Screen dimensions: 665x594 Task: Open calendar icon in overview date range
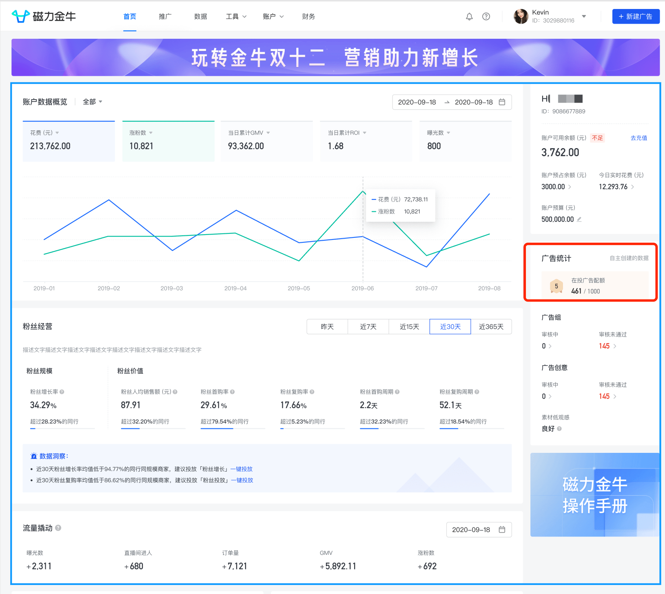[502, 102]
